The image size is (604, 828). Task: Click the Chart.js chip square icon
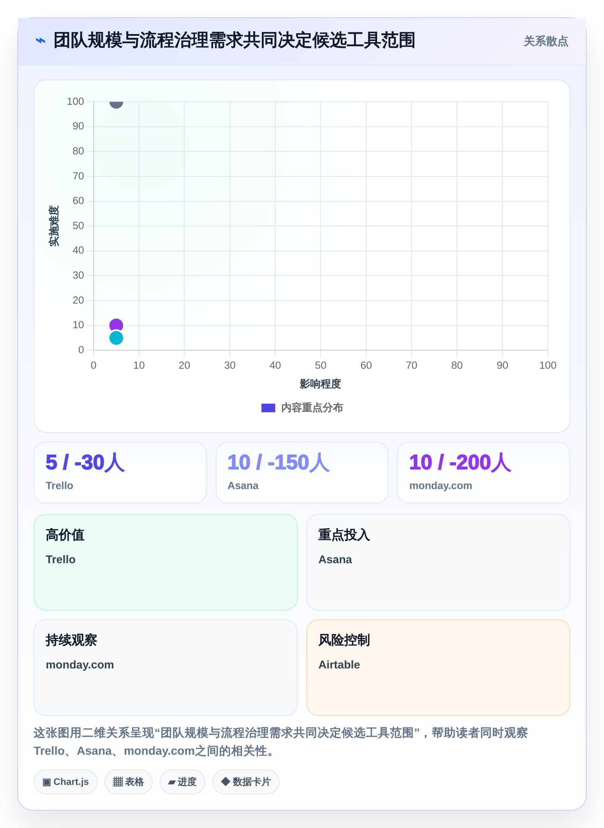47,782
